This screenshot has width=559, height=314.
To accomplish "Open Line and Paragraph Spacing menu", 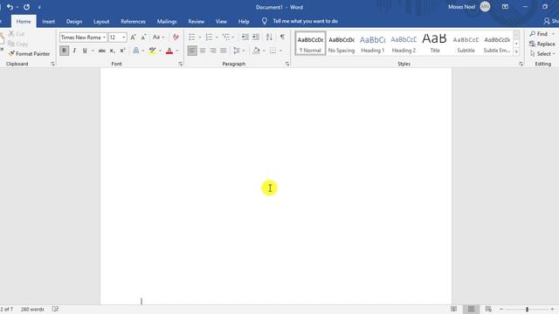I will (x=238, y=51).
